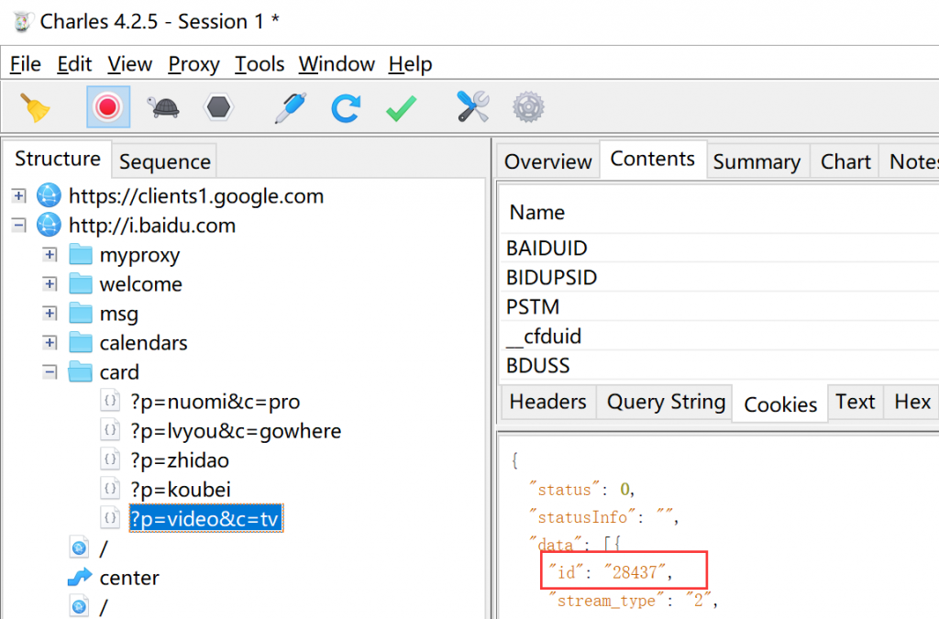Select the BDUSS cookie row
The height and width of the screenshot is (619, 939).
(x=719, y=365)
